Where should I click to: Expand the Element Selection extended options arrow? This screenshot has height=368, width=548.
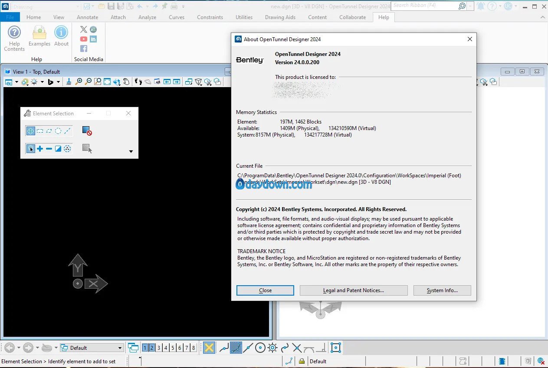(131, 152)
